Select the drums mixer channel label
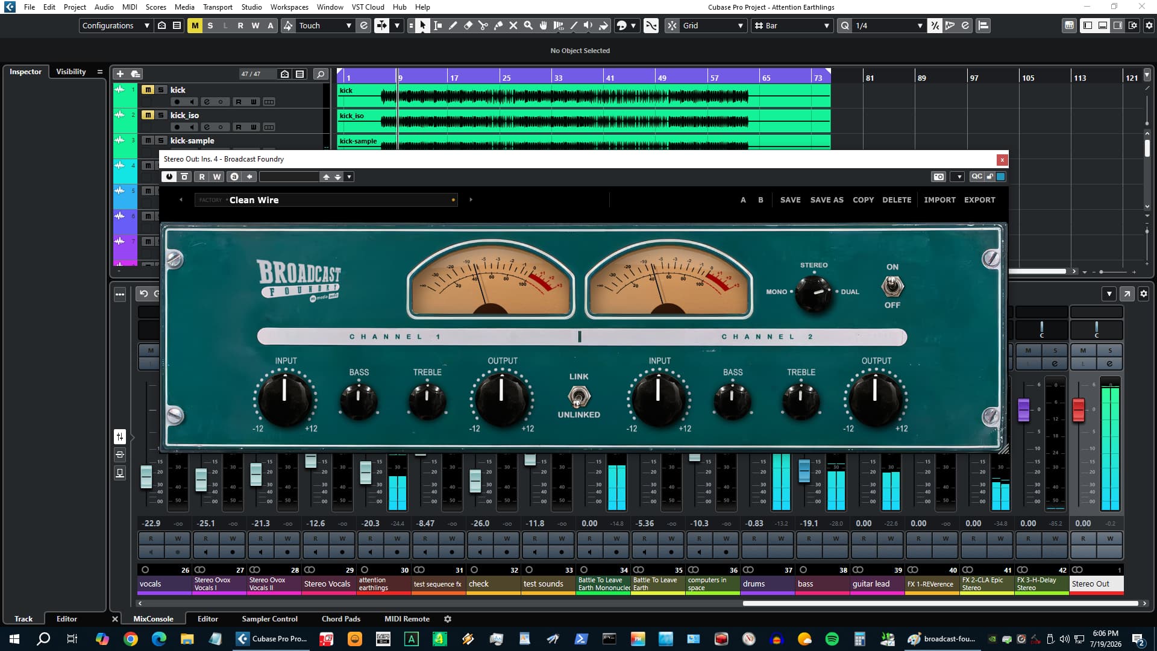Viewport: 1157px width, 651px height. 767,584
